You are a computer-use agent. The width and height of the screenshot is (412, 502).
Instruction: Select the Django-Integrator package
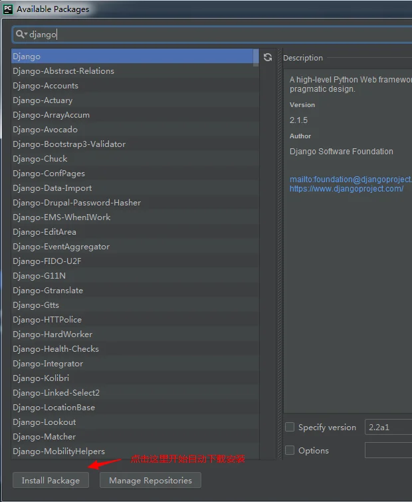click(x=136, y=364)
